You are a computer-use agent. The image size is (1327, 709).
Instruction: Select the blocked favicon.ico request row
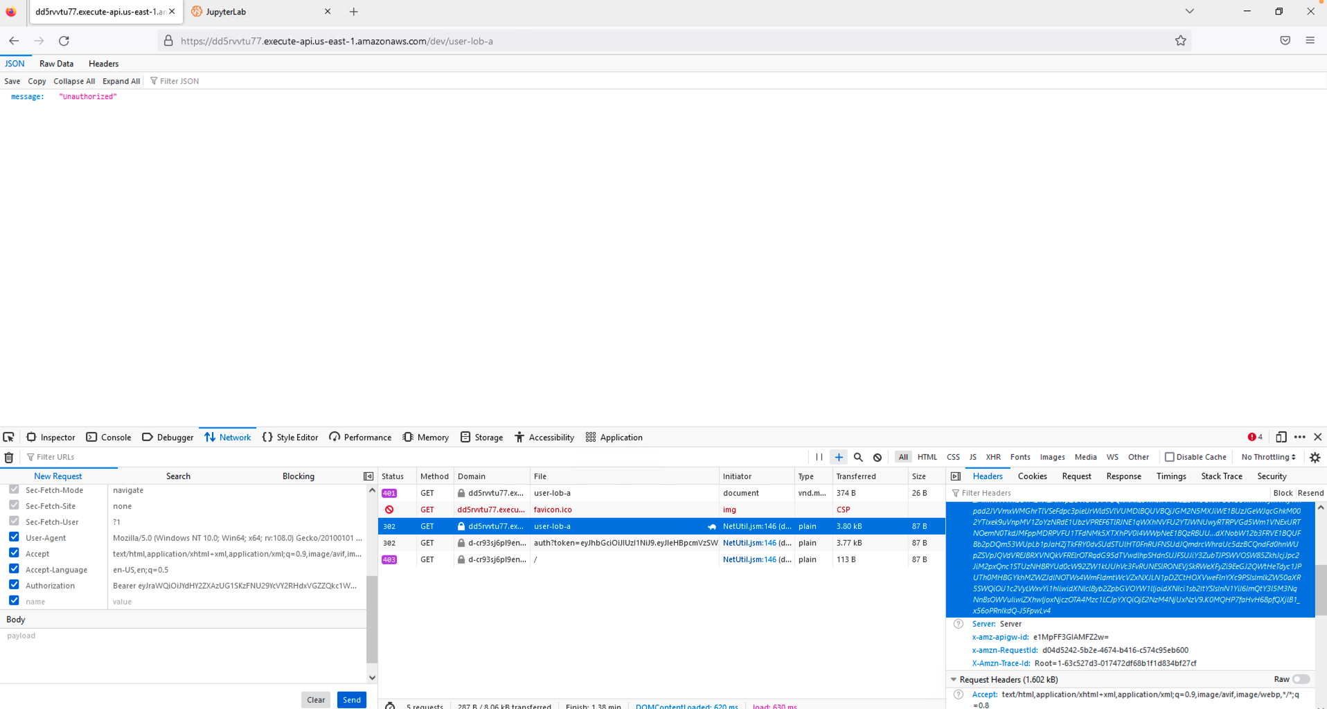pos(661,510)
